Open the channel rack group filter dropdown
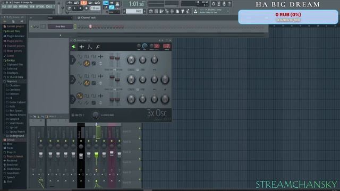This screenshot has width=340, height=191. (60, 18)
